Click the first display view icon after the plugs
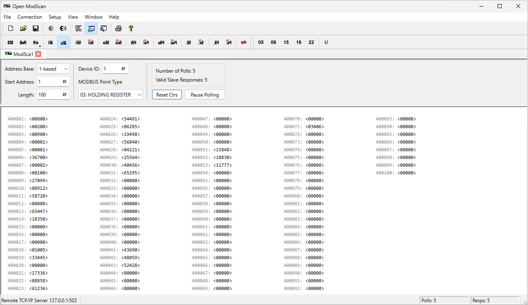 click(78, 28)
